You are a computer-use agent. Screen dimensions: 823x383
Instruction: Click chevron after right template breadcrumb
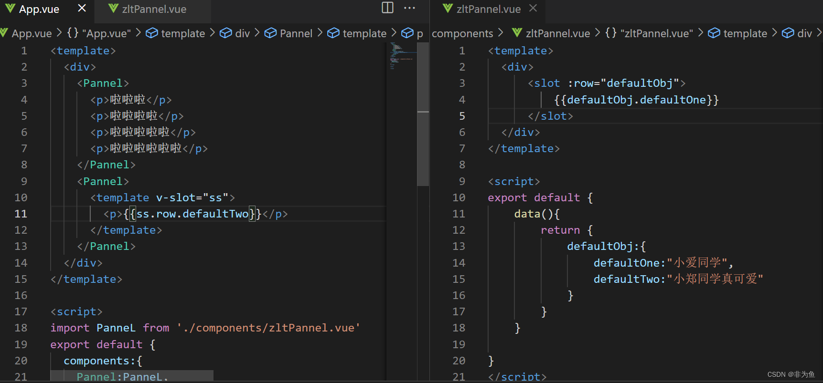click(x=775, y=32)
